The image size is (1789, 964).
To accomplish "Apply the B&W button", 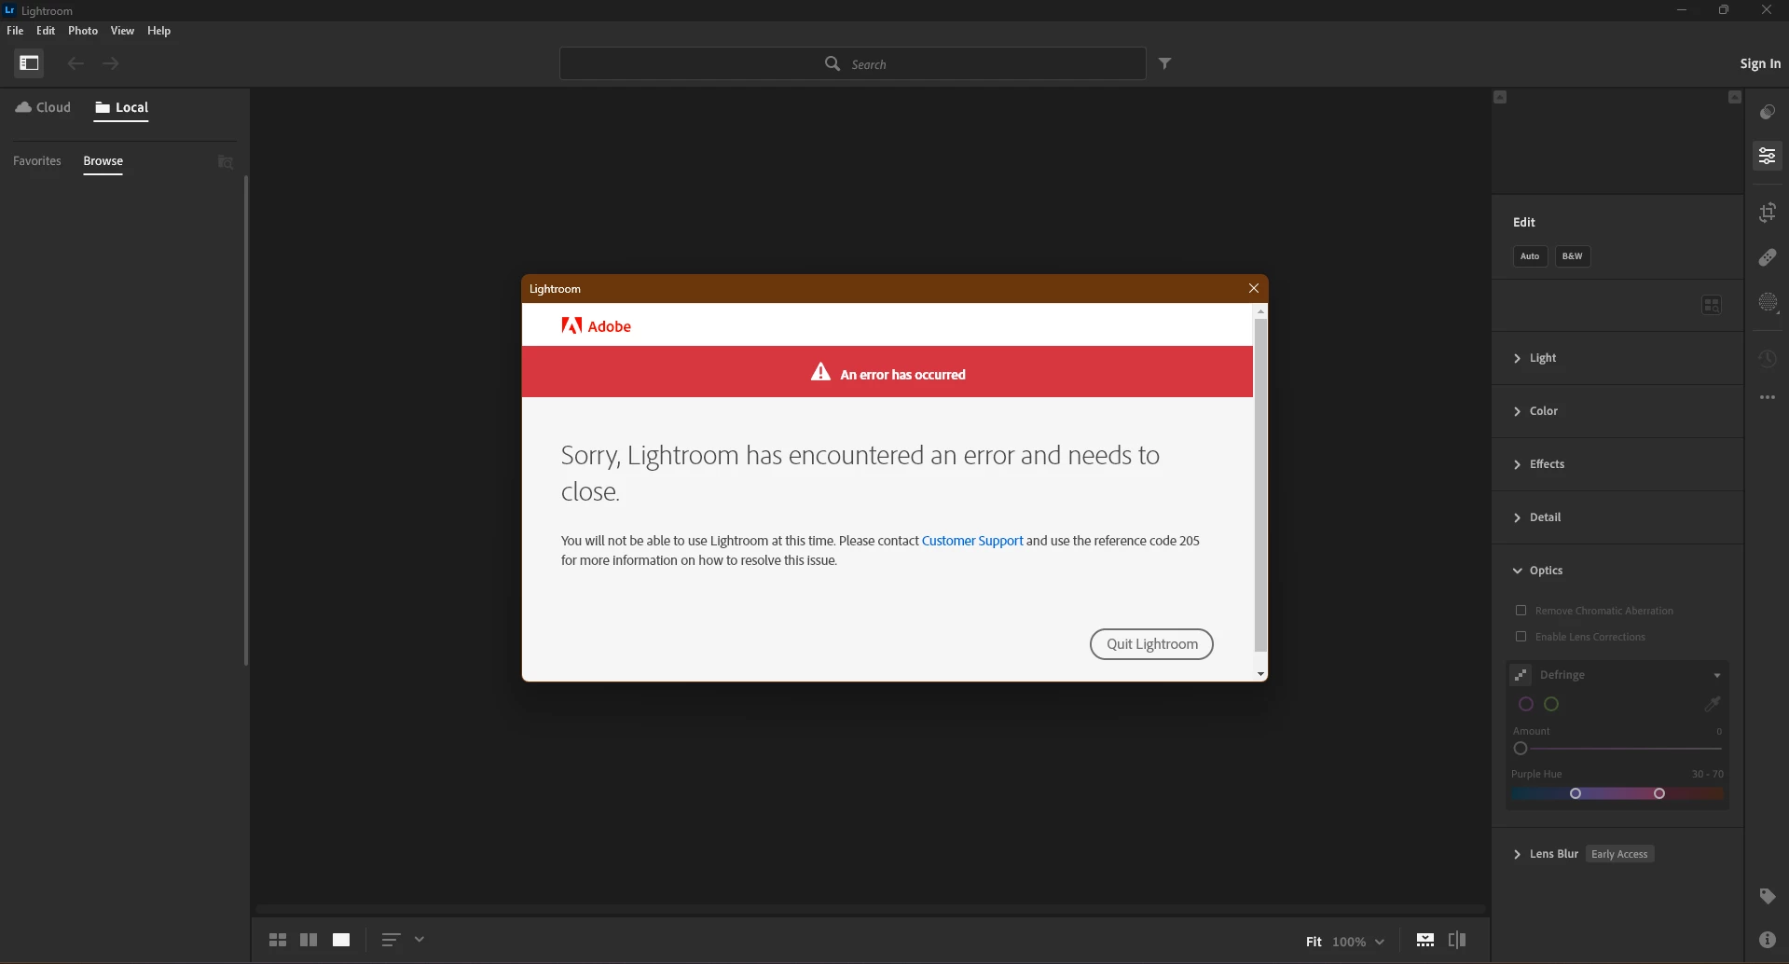I will [1573, 256].
